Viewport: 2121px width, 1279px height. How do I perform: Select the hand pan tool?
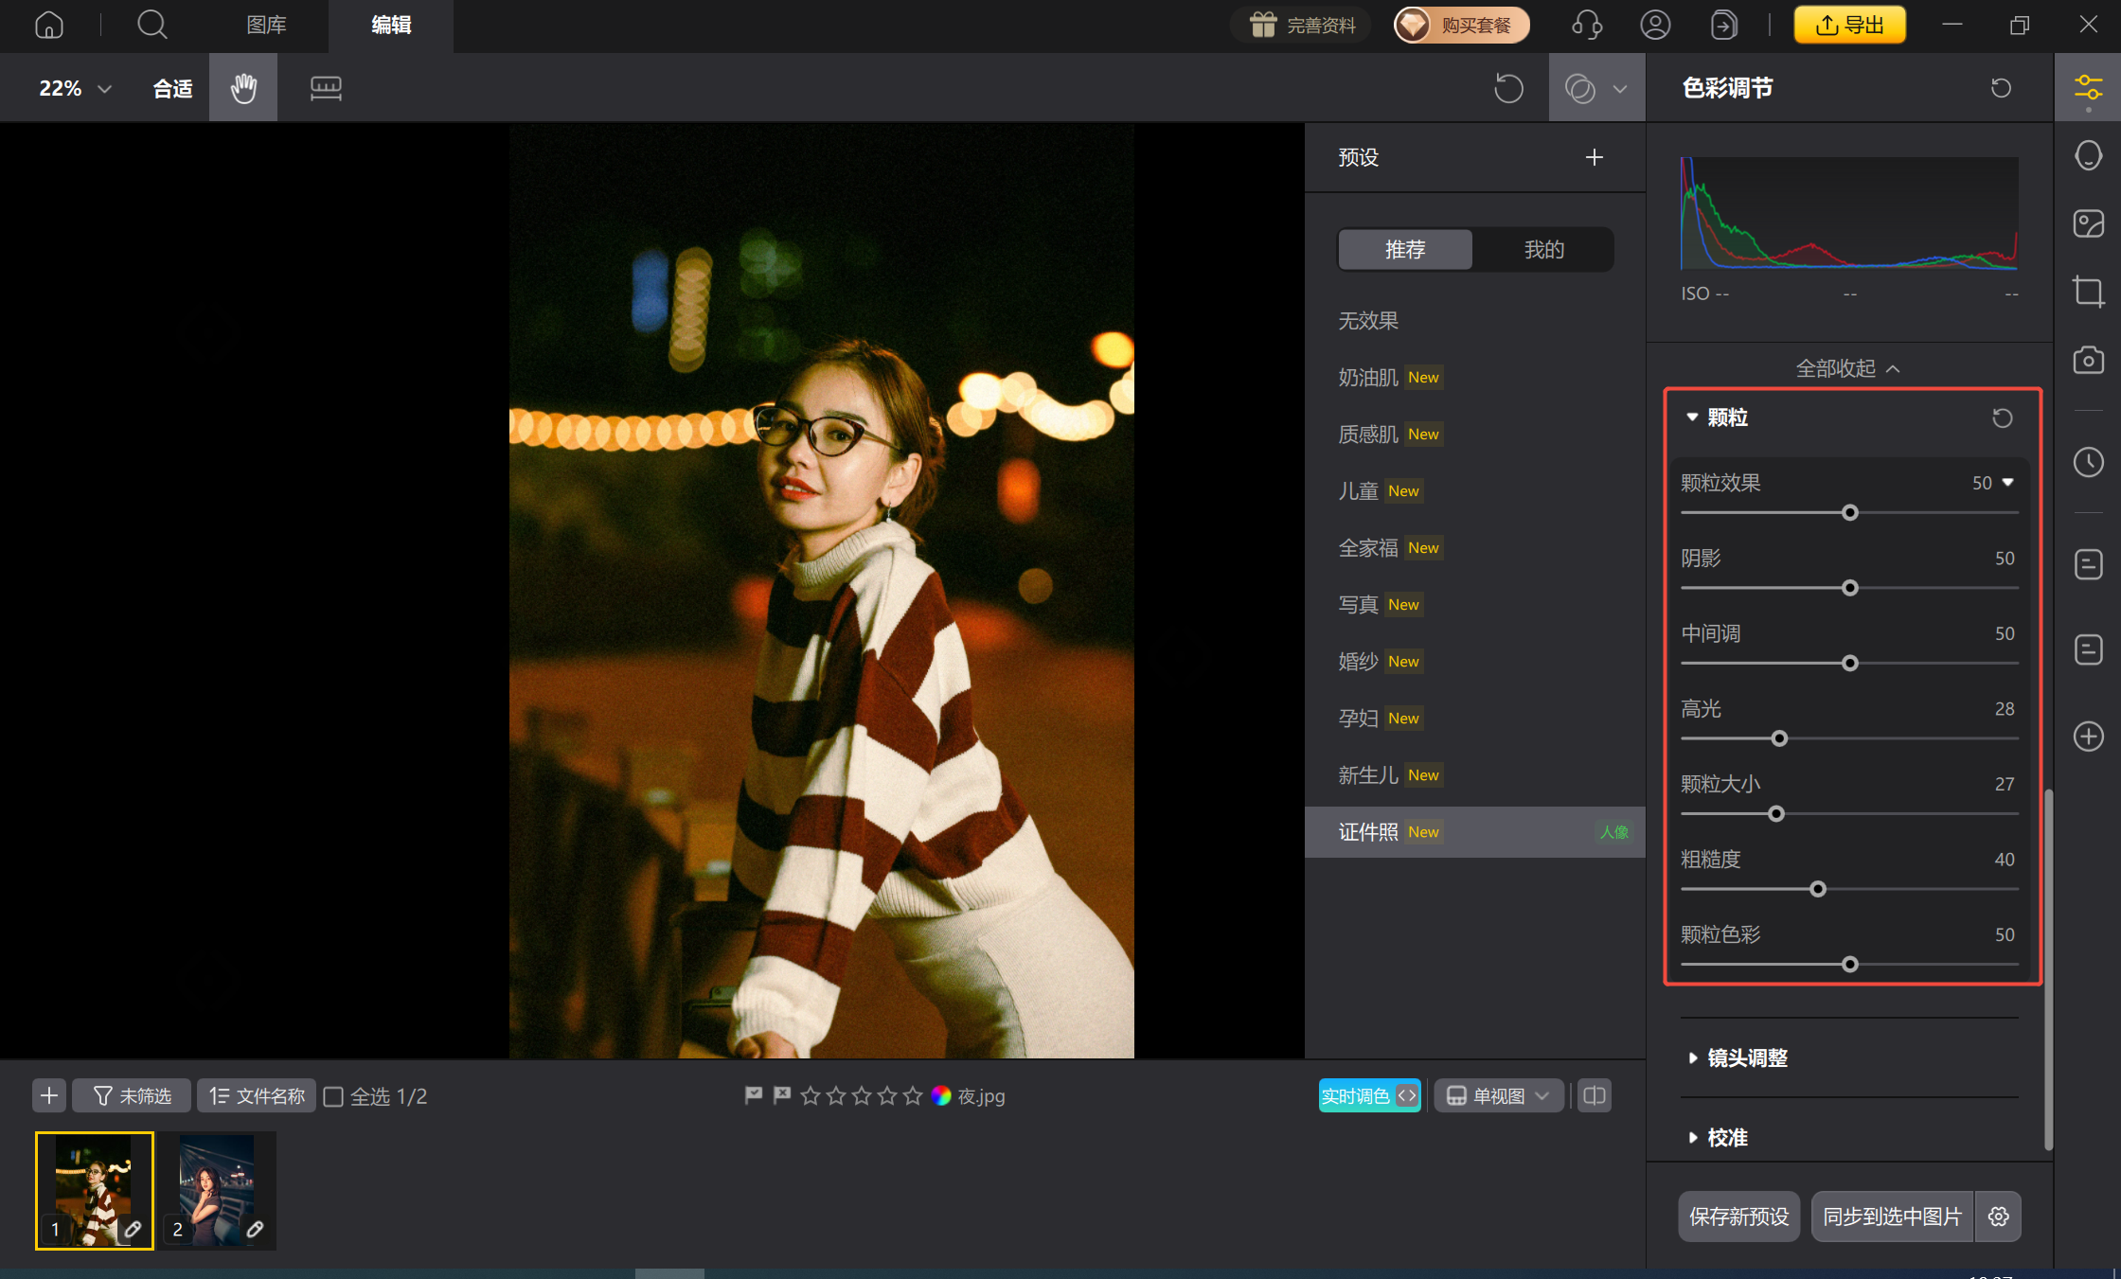243,88
